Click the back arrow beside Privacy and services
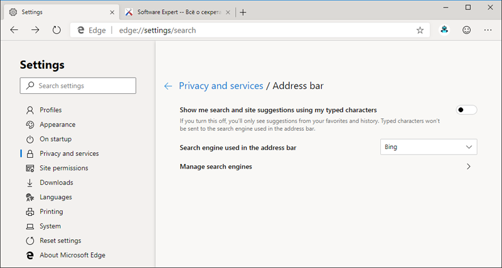The image size is (502, 268). click(x=168, y=86)
